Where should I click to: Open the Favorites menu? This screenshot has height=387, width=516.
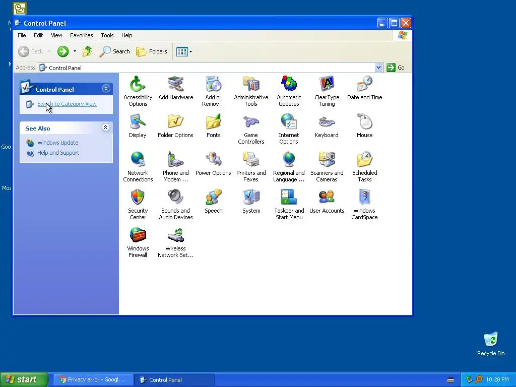click(x=81, y=35)
